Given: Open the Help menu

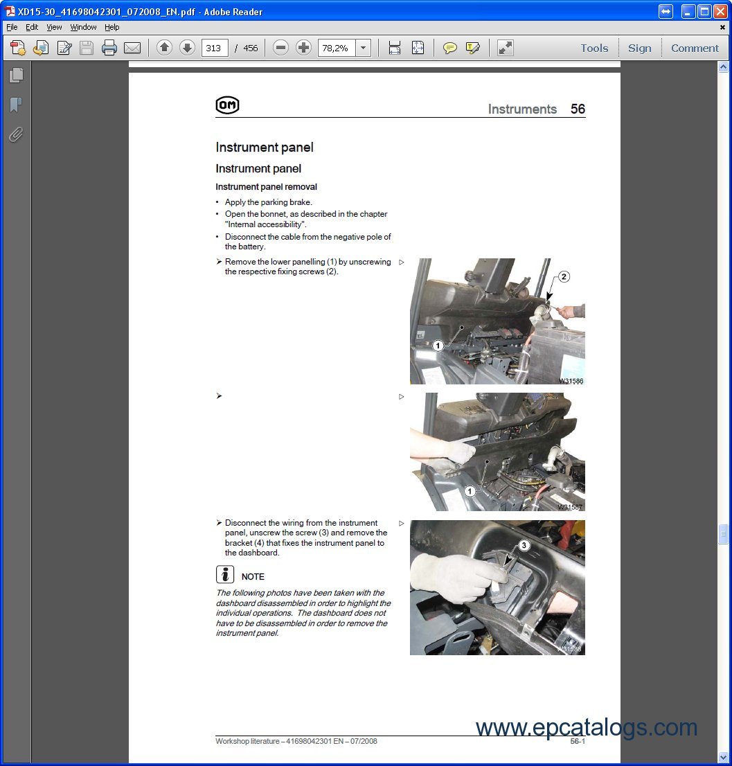Looking at the screenshot, I should pos(111,28).
